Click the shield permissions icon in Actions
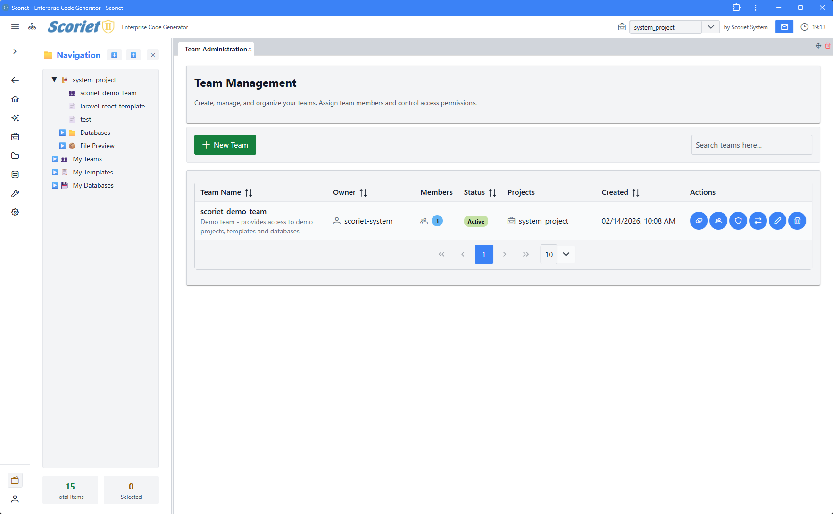This screenshot has width=833, height=514. tap(738, 221)
